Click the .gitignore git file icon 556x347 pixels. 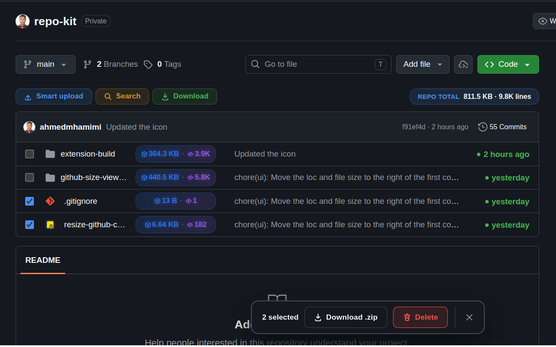tap(50, 201)
